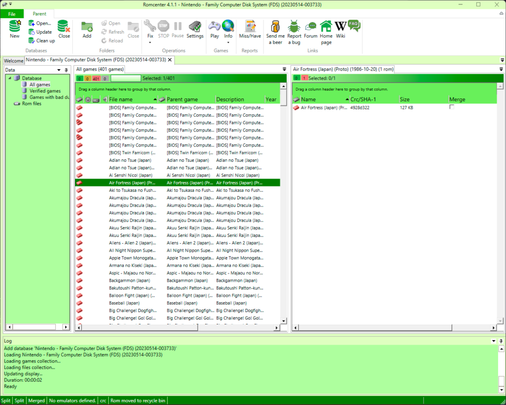Open the Fix dropdown arrow
Image resolution: width=506 pixels, height=405 pixels.
click(x=150, y=43)
